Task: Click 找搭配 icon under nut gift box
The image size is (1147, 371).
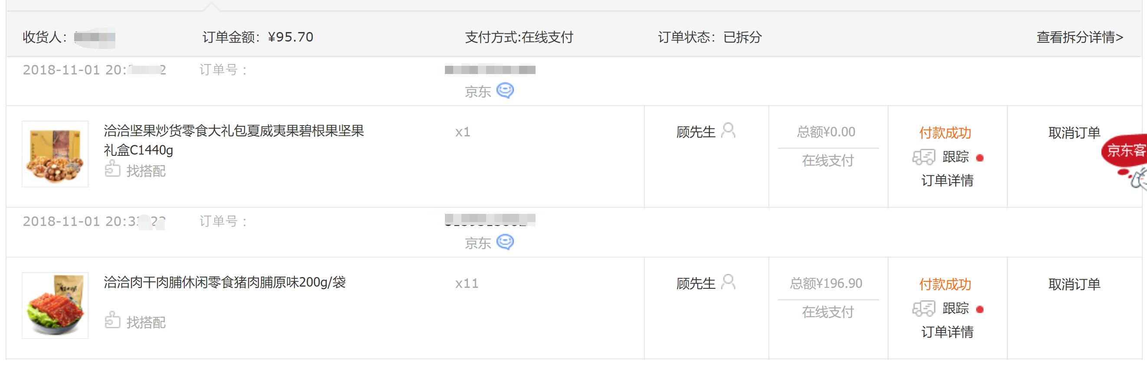Action: [x=112, y=169]
